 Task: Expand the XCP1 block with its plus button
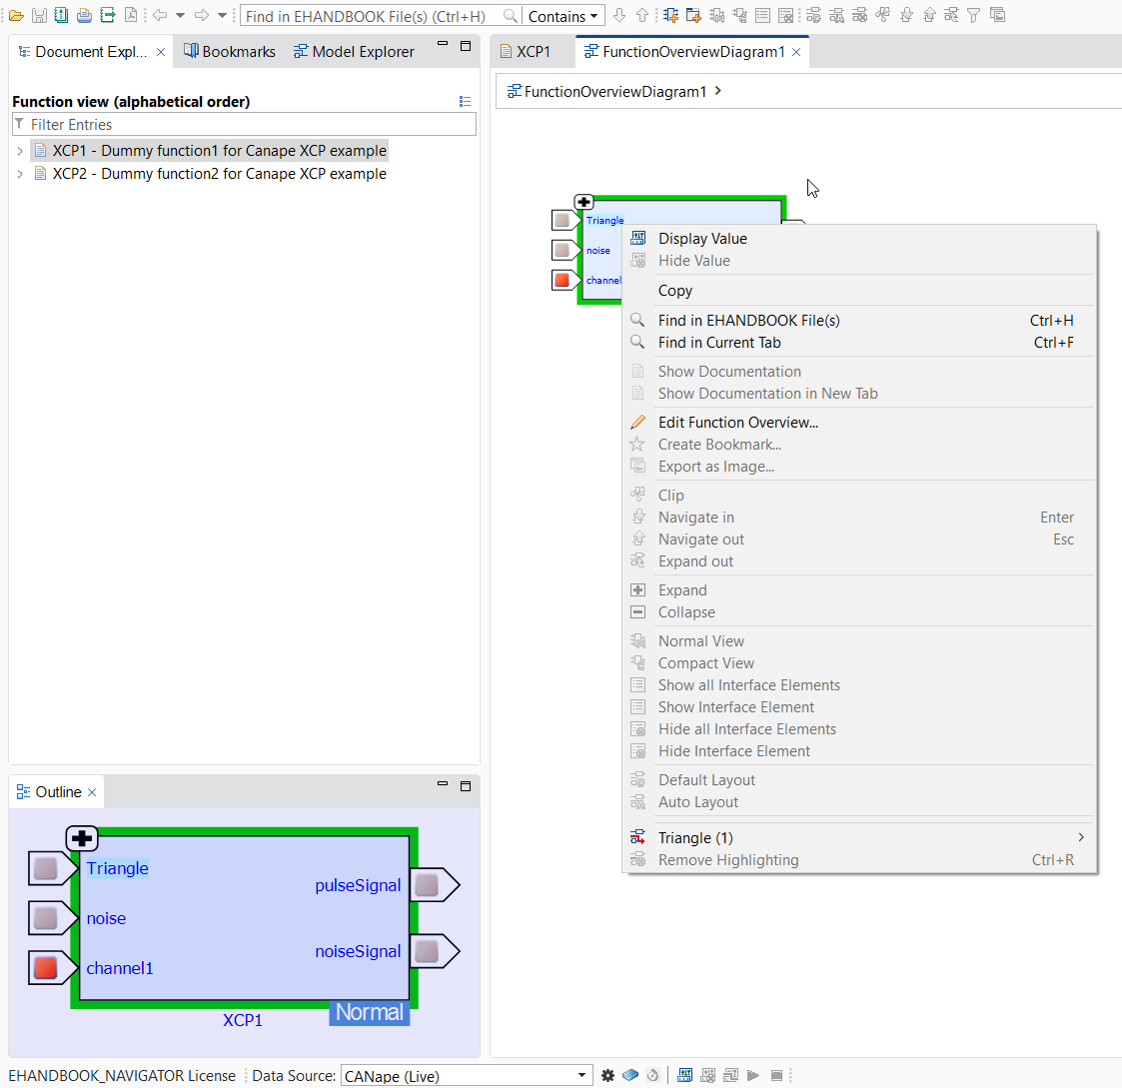coord(583,201)
